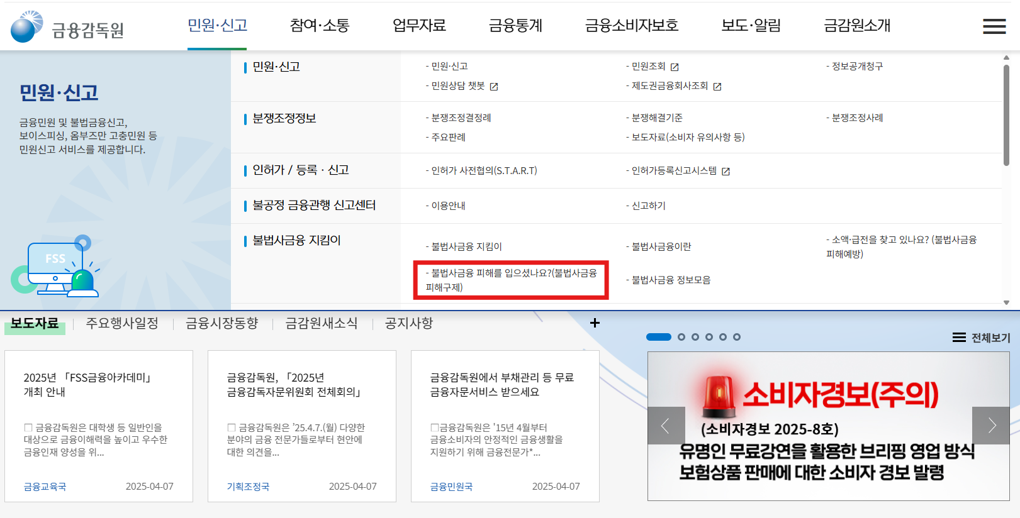This screenshot has height=518, width=1020.
Task: Click the 기획조정국 department label
Action: point(248,487)
